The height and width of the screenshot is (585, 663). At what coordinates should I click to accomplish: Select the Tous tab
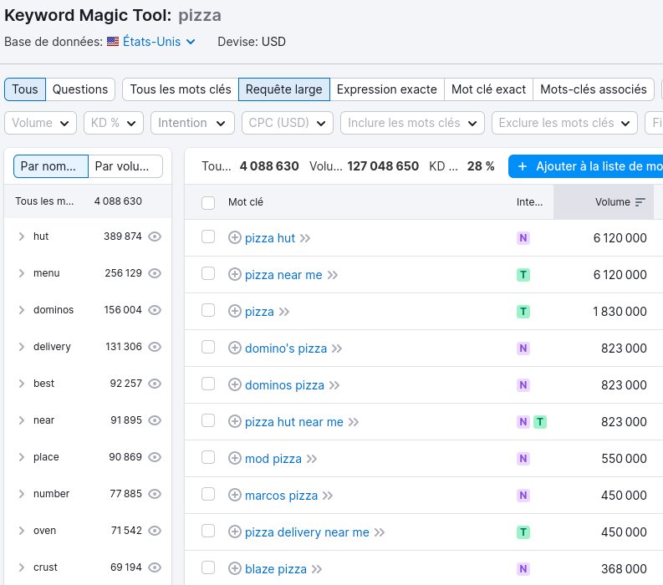pos(25,89)
